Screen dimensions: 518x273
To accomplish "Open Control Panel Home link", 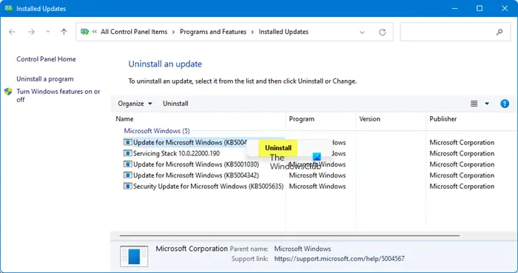I will [x=46, y=59].
